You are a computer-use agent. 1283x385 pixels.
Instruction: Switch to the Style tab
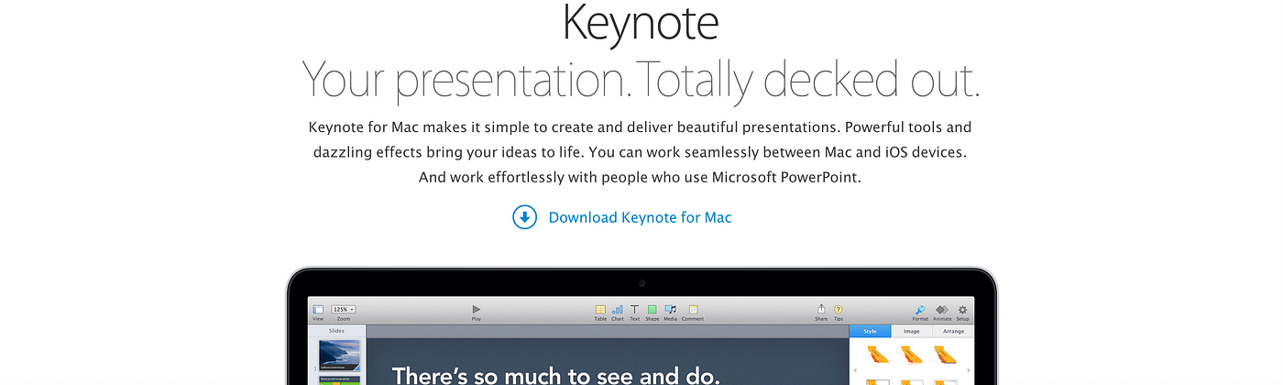pyautogui.click(x=870, y=331)
